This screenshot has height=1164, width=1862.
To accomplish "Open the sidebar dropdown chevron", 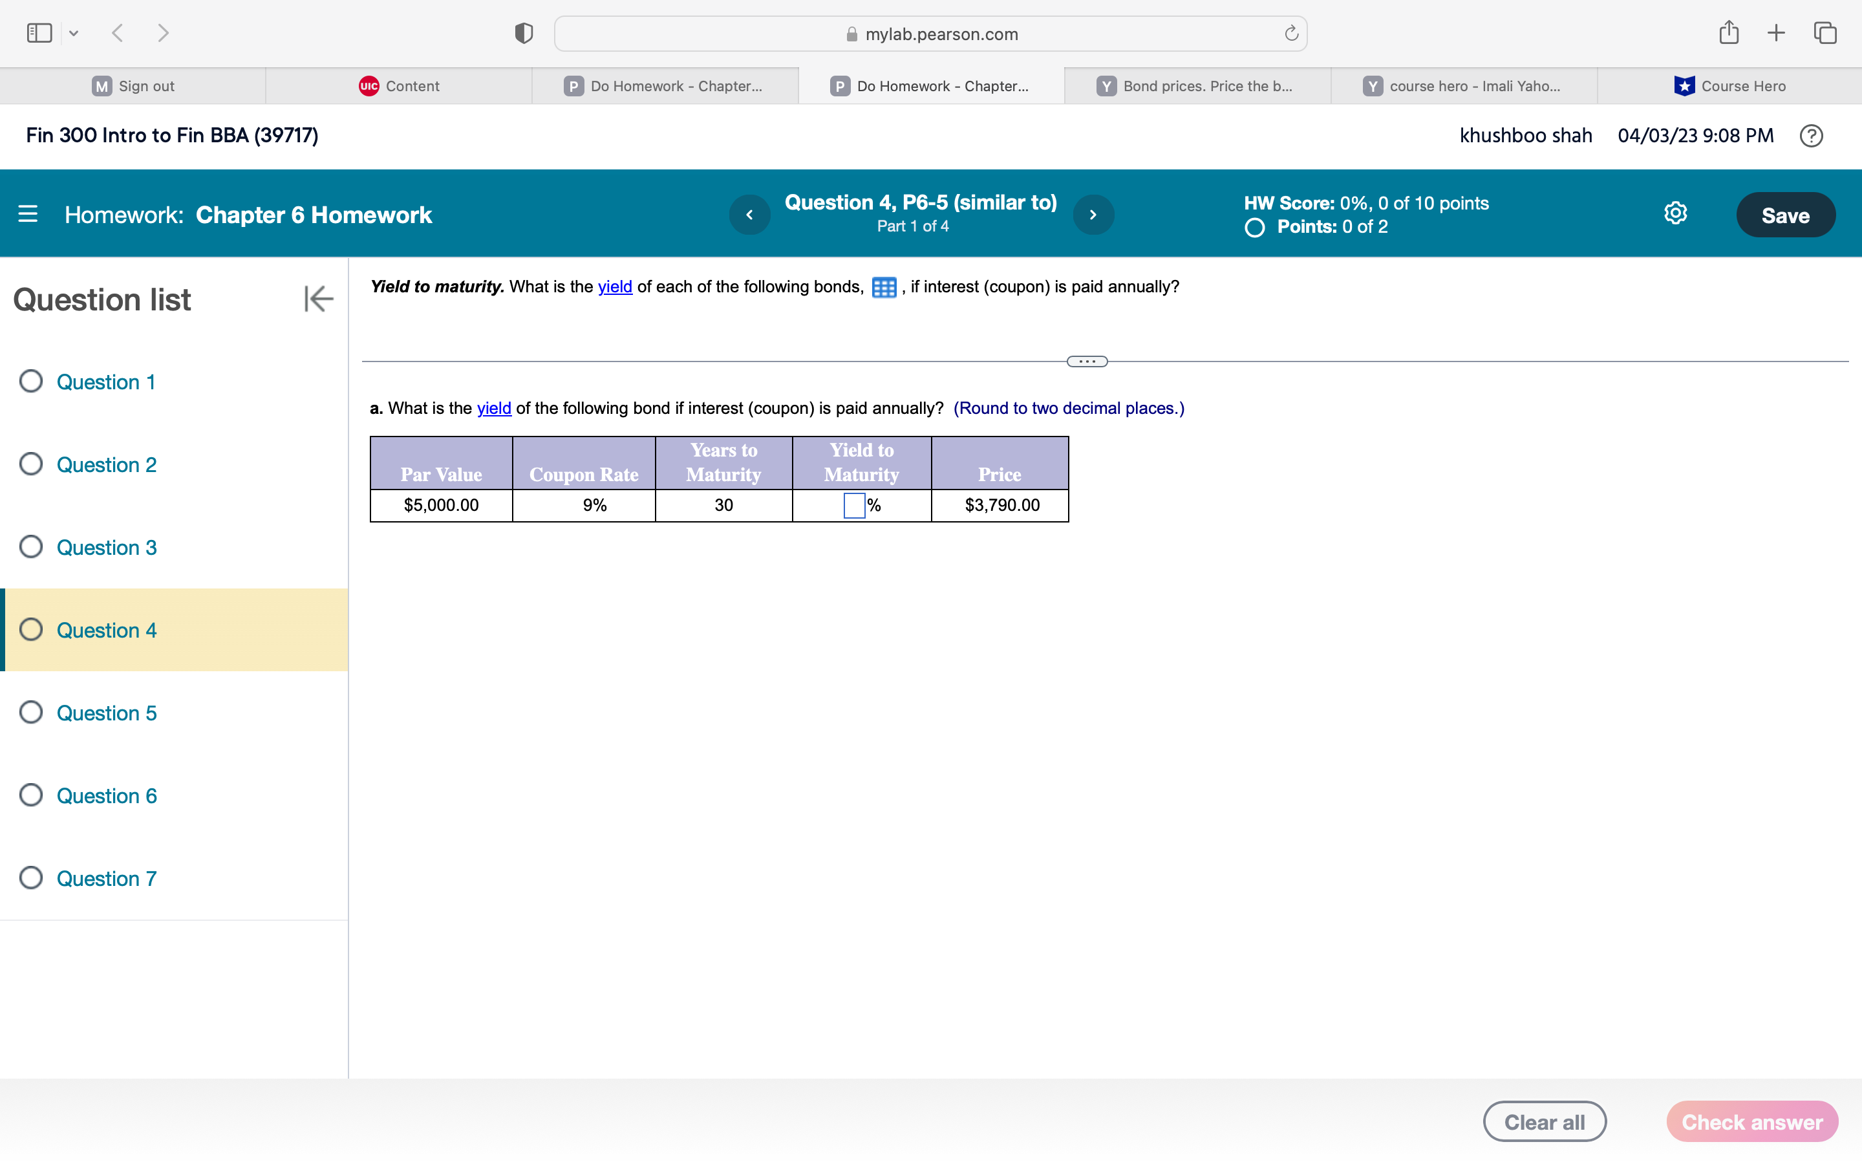I will (74, 33).
